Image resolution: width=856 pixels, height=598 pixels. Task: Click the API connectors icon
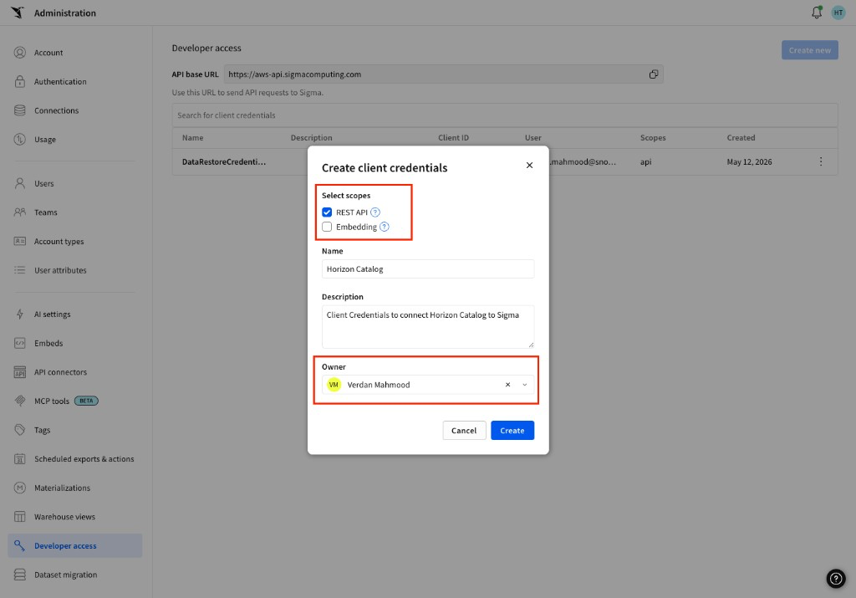(x=20, y=372)
